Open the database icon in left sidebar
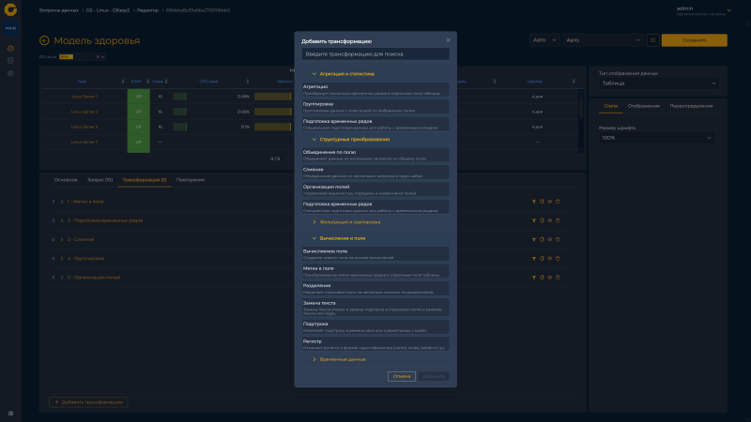The image size is (751, 422). 10,61
